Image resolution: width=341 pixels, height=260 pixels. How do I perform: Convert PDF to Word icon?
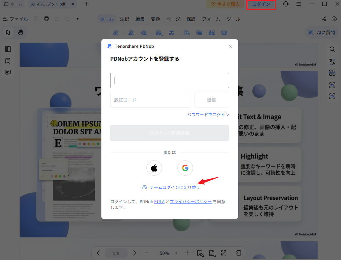pos(199,33)
